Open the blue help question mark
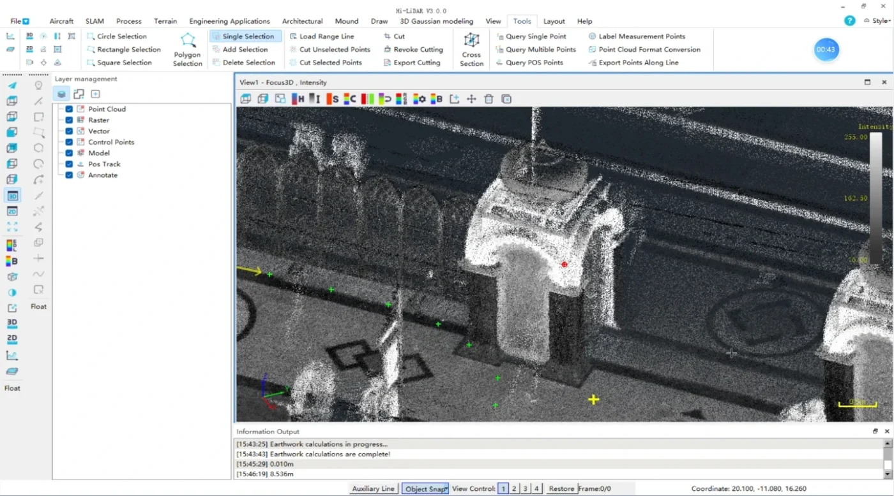This screenshot has width=894, height=496. pyautogui.click(x=849, y=20)
